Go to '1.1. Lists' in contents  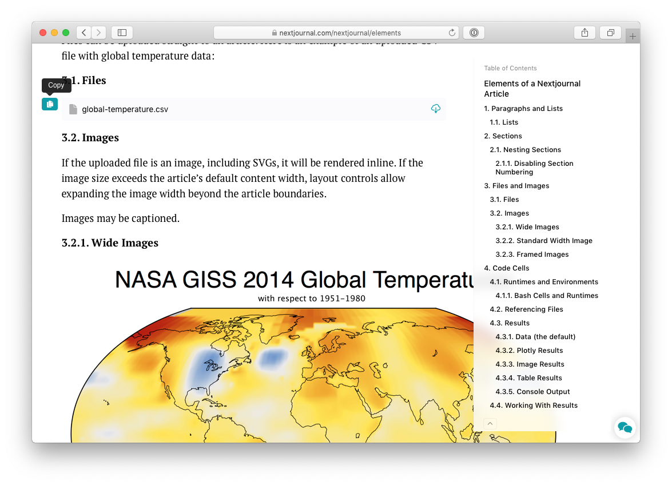504,122
